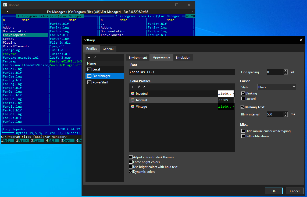Open new terminal tab with plus icon

(4, 12)
